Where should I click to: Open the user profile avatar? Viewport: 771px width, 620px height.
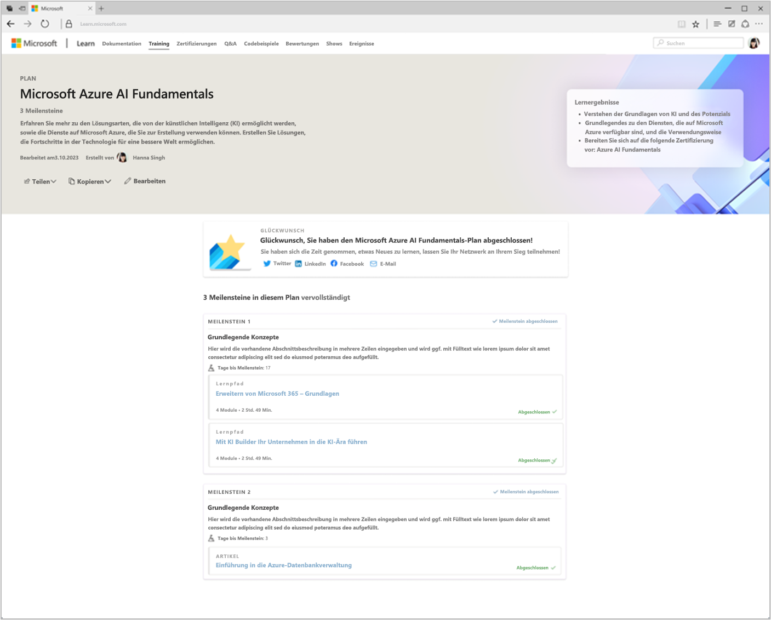click(x=755, y=43)
